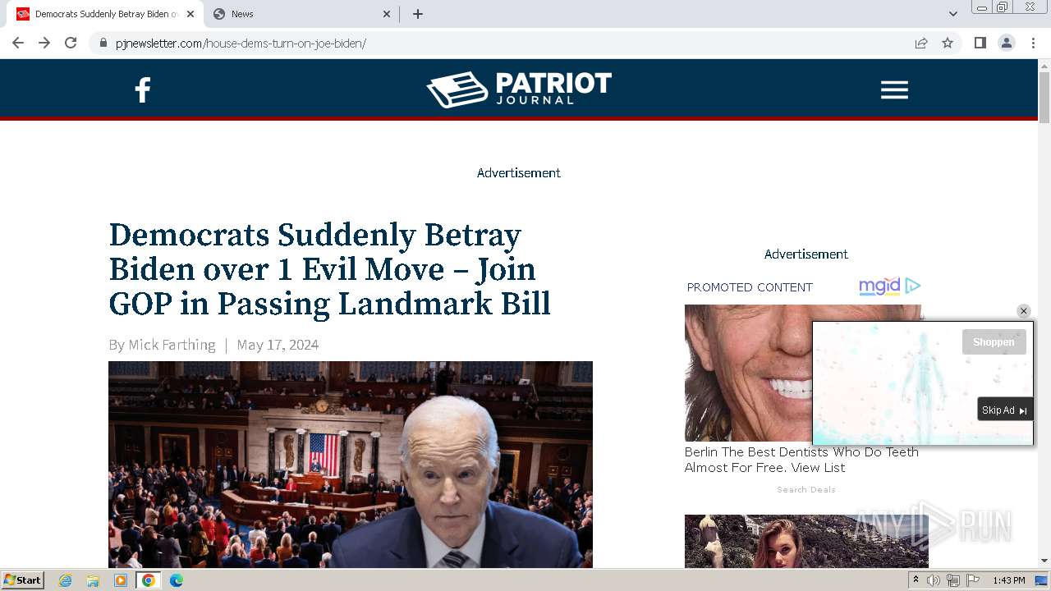Click the article headline text
The width and height of the screenshot is (1051, 591).
(x=329, y=269)
